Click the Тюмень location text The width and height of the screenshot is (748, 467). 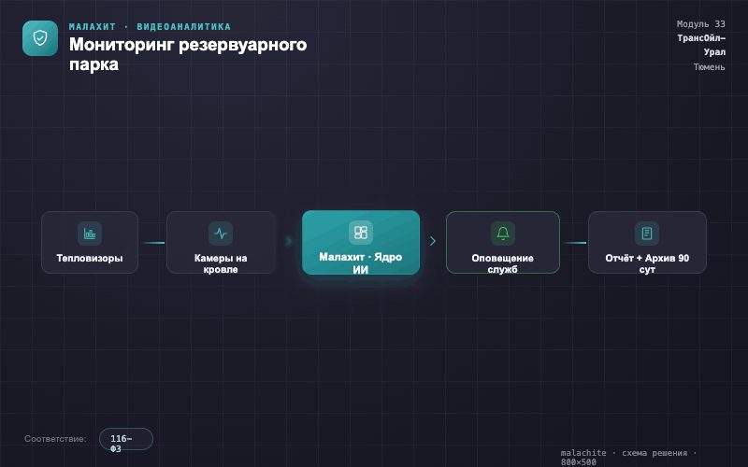710,67
